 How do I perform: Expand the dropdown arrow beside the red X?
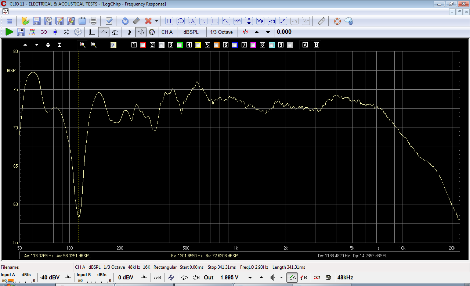point(156,21)
